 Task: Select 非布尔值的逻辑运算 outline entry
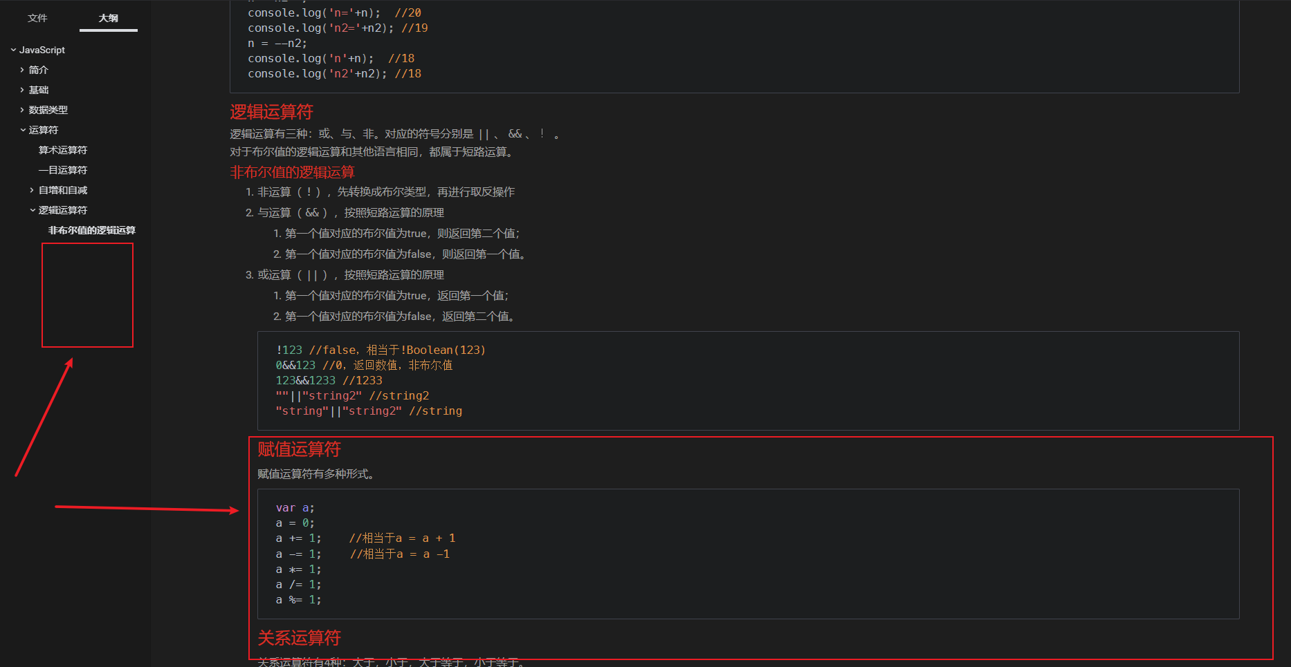point(92,230)
